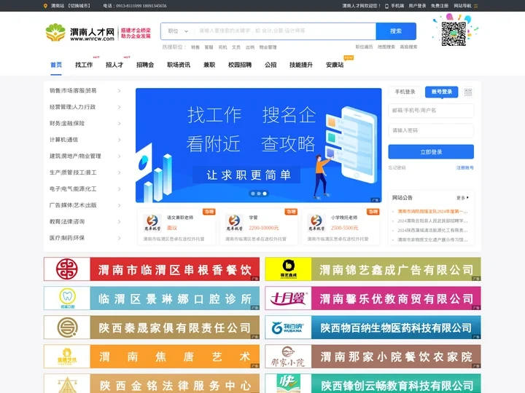Screen dimensions: 525x393
Task: Expand 广告|媒体|艺术|出版 category
Action: tap(85, 205)
